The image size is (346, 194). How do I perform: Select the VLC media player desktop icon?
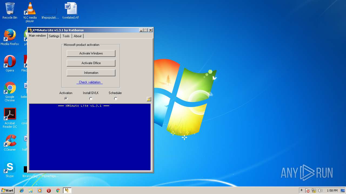(30, 12)
